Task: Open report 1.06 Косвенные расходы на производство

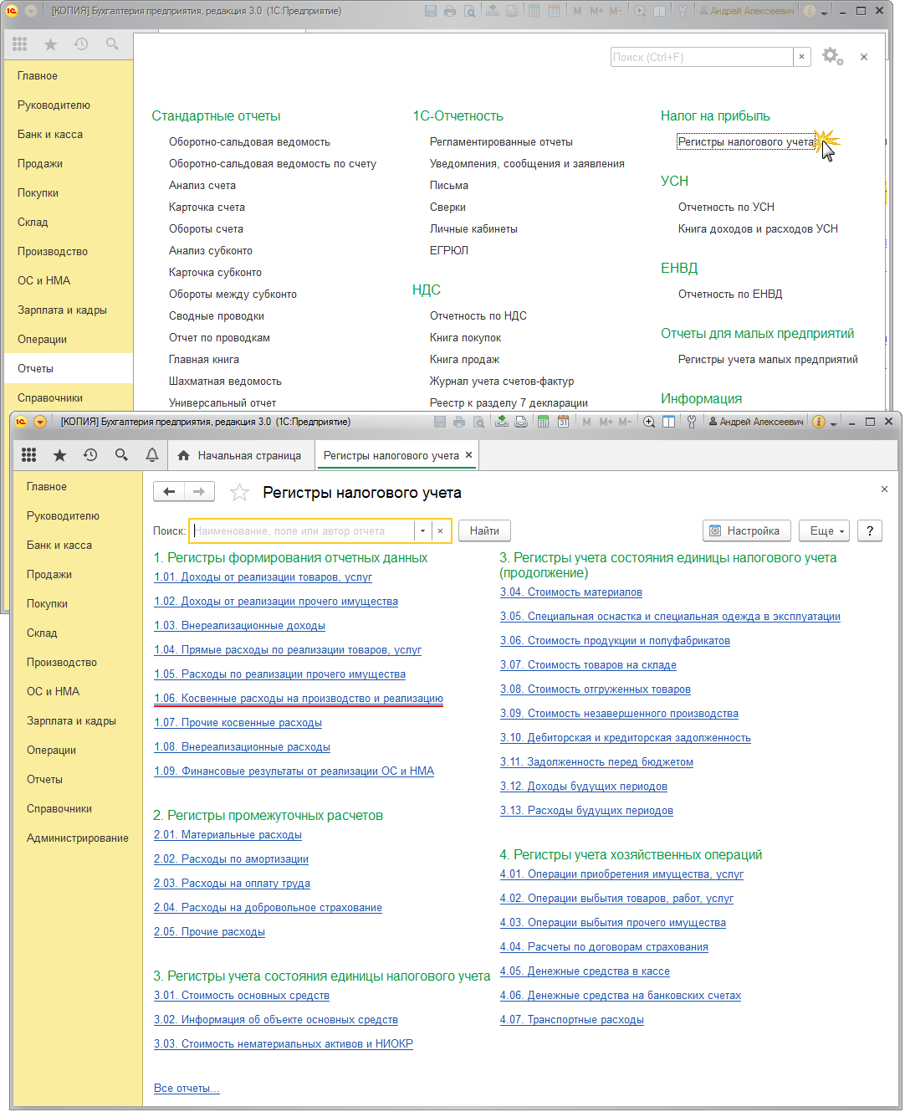Action: point(299,699)
